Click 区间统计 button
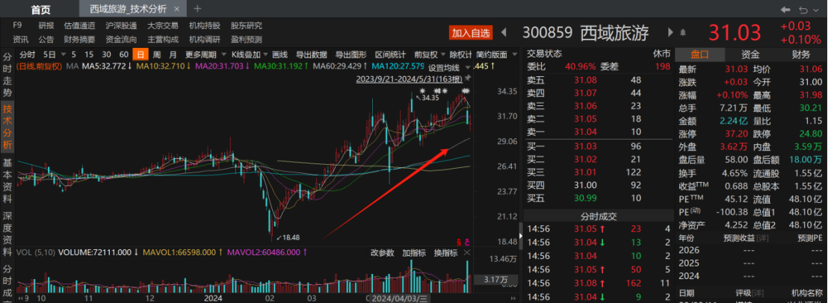The width and height of the screenshot is (828, 303). coord(391,54)
